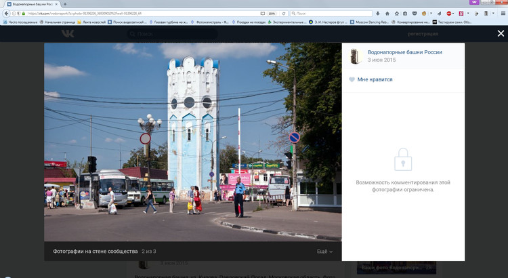This screenshot has height=278, width=508.
Task: Open the Firefox hamburger menu
Action: click(x=503, y=14)
